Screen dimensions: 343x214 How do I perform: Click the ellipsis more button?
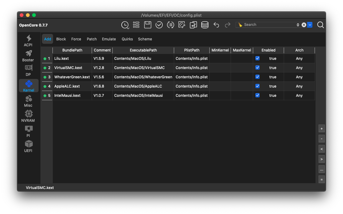coord(322,169)
